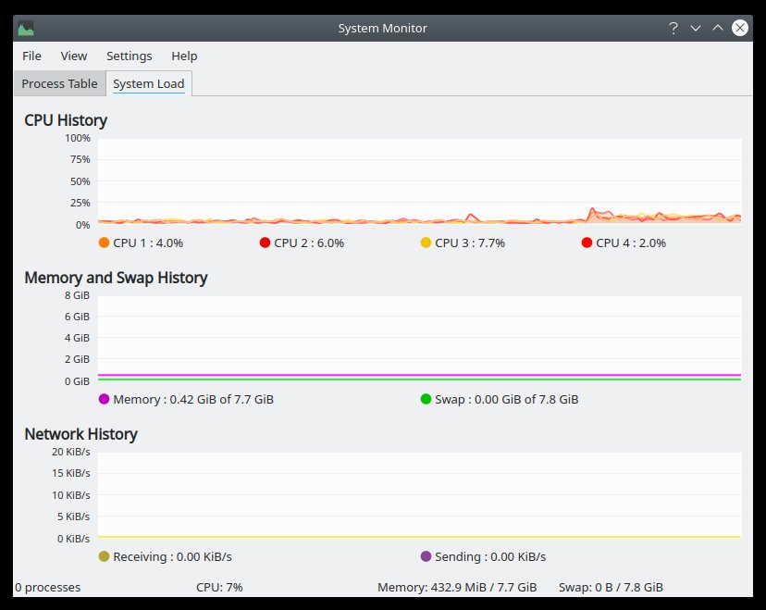
Task: Open the File menu
Action: [32, 56]
